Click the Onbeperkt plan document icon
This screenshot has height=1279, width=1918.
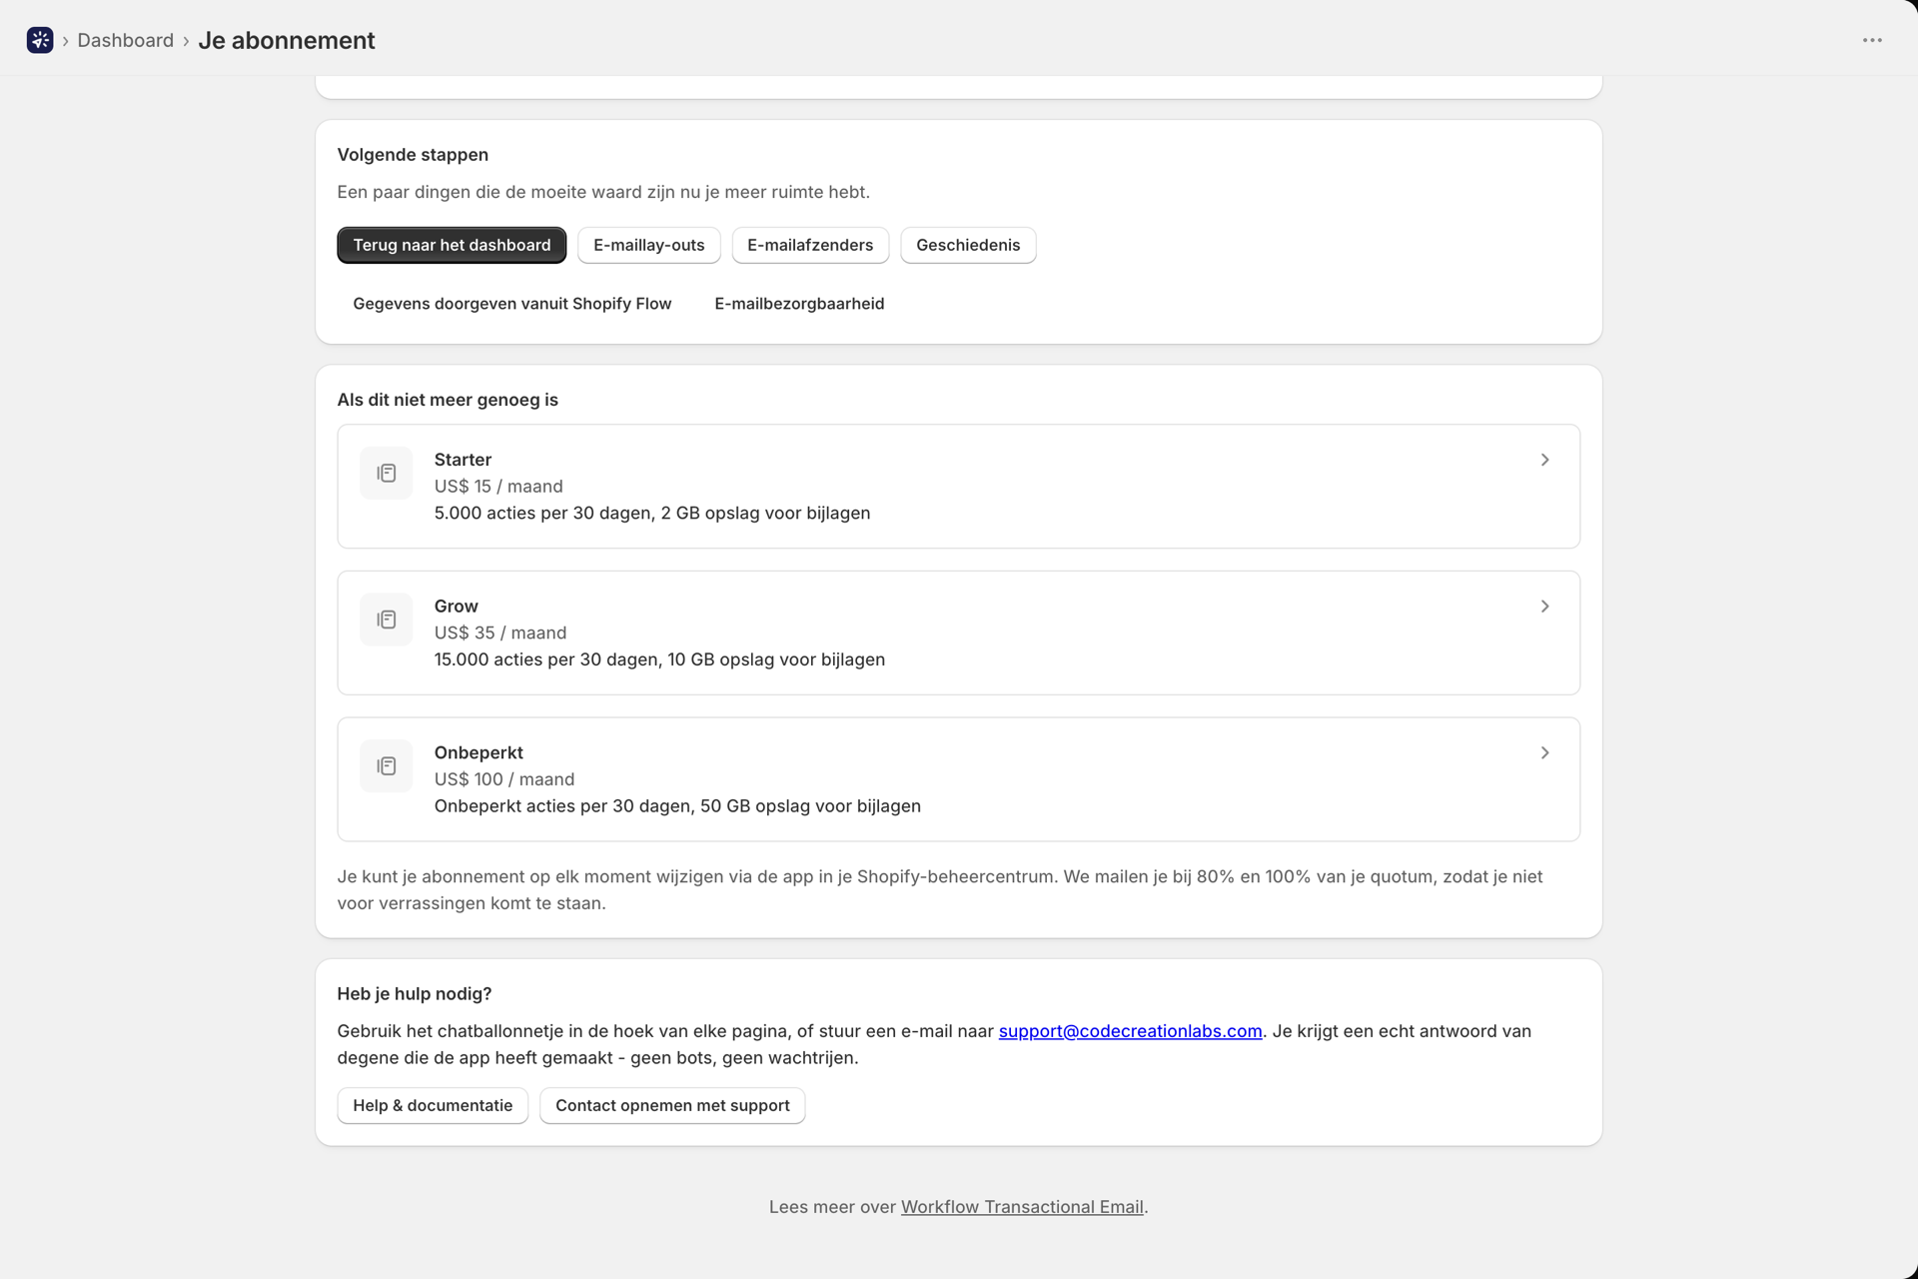(387, 765)
